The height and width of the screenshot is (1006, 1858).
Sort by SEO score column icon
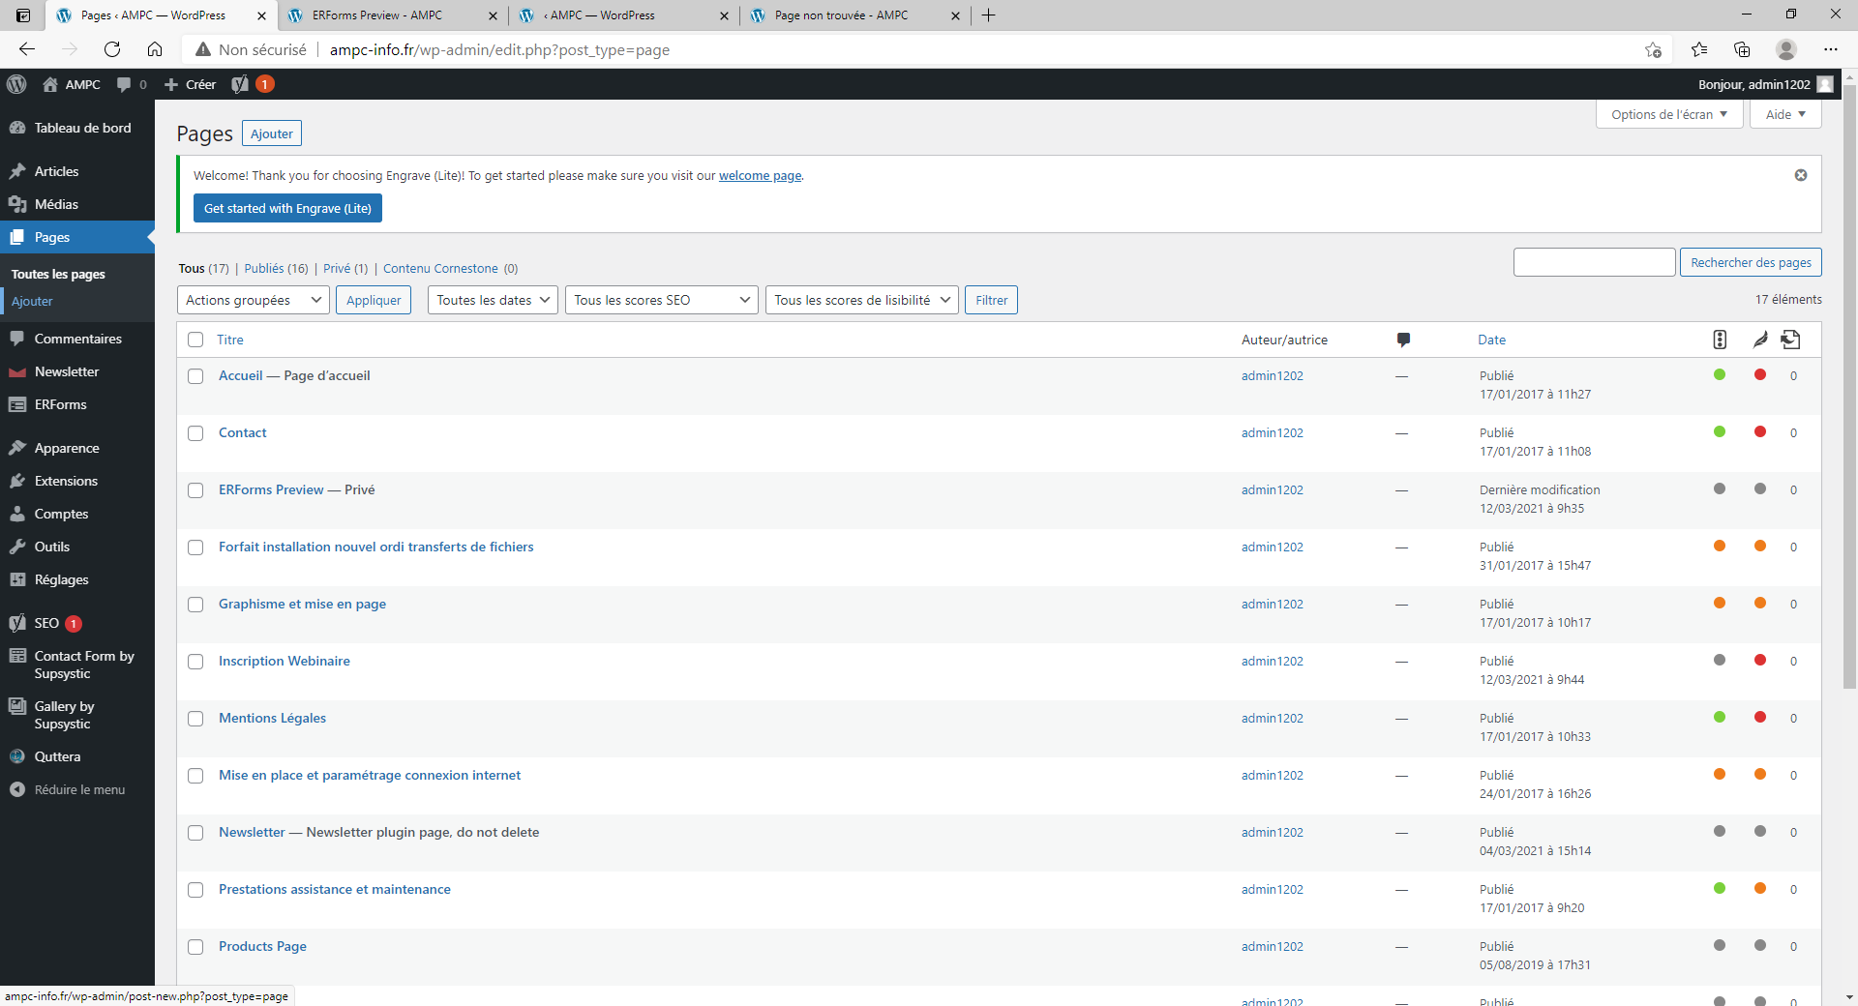pos(1720,340)
